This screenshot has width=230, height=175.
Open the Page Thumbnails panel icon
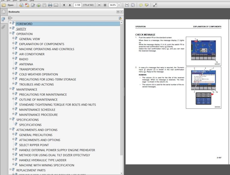point(4,12)
